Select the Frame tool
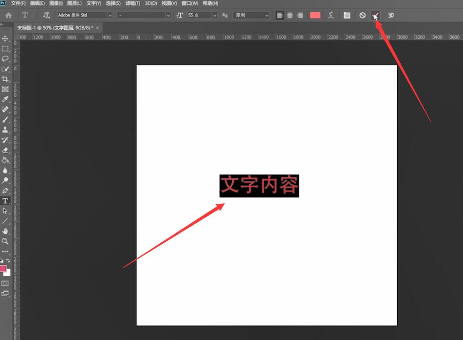463x340 pixels. pos(5,89)
